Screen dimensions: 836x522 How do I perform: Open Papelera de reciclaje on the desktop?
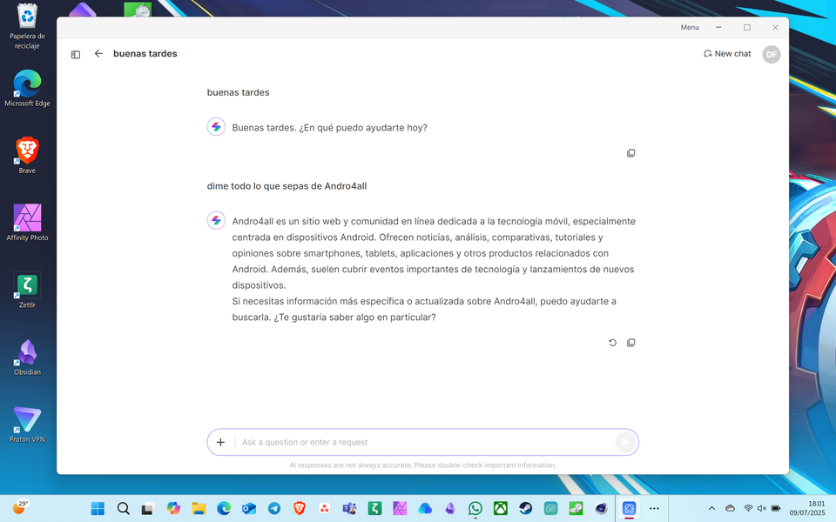coord(27,27)
